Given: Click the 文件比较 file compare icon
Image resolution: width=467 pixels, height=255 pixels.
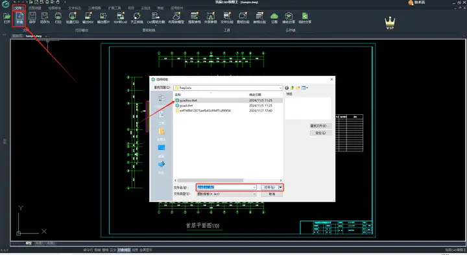Looking at the screenshot, I should point(227,18).
